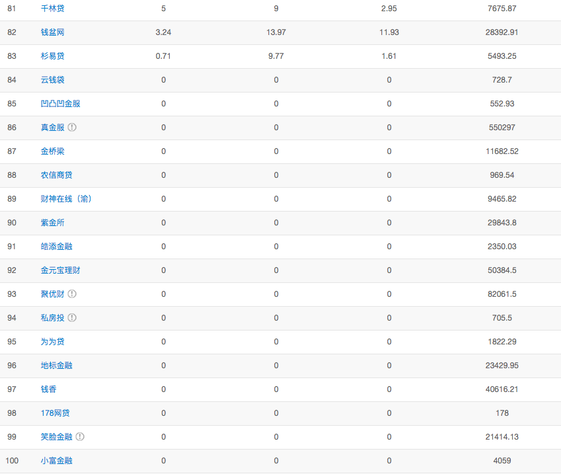561x476 pixels.
Task: Select the value 2350.03 for 皓添金融
Action: pos(502,246)
